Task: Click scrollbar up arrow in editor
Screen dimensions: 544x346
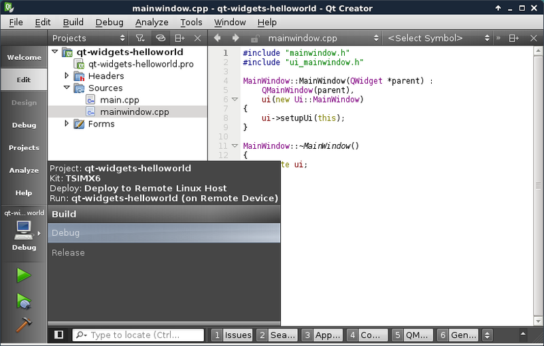Action: coord(538,51)
